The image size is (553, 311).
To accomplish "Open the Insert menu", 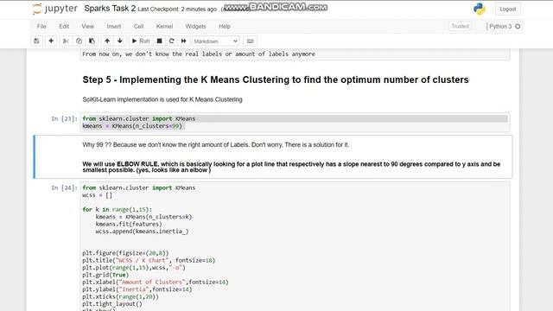I will click(x=114, y=27).
